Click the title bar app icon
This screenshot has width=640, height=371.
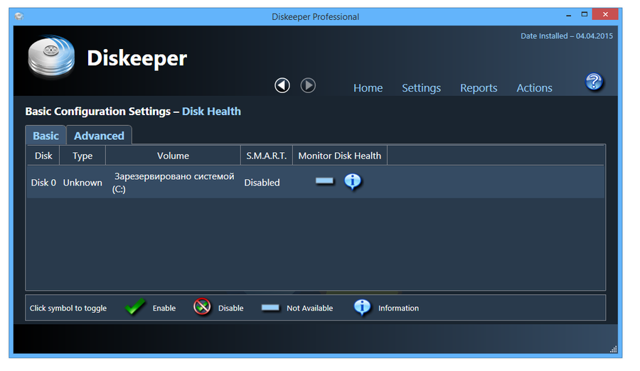click(19, 16)
